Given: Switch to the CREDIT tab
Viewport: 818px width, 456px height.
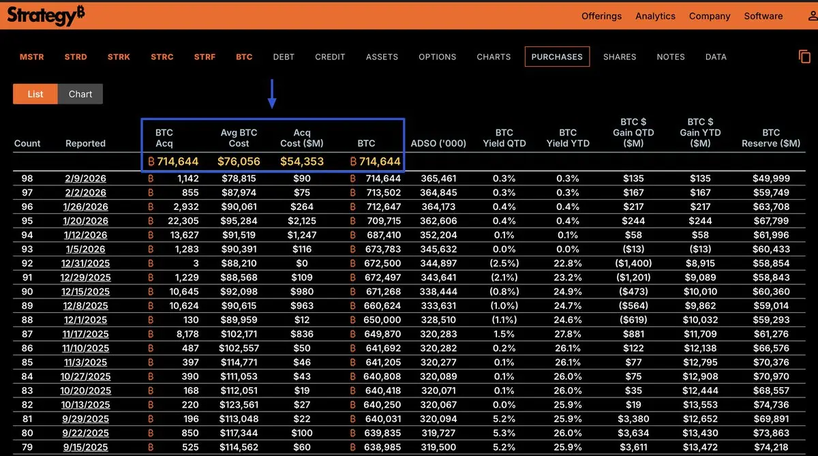Looking at the screenshot, I should 330,57.
